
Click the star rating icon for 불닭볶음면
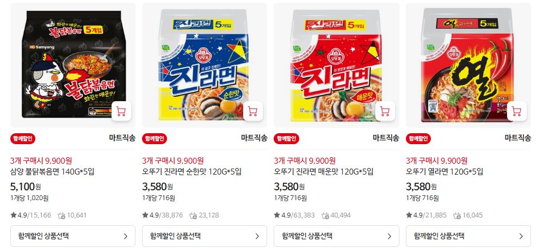pos(14,215)
